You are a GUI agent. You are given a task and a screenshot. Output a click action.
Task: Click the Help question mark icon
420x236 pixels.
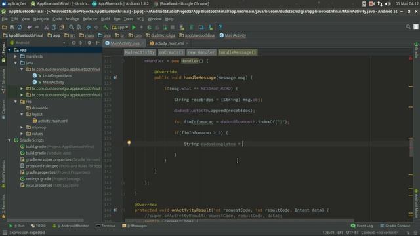click(220, 27)
